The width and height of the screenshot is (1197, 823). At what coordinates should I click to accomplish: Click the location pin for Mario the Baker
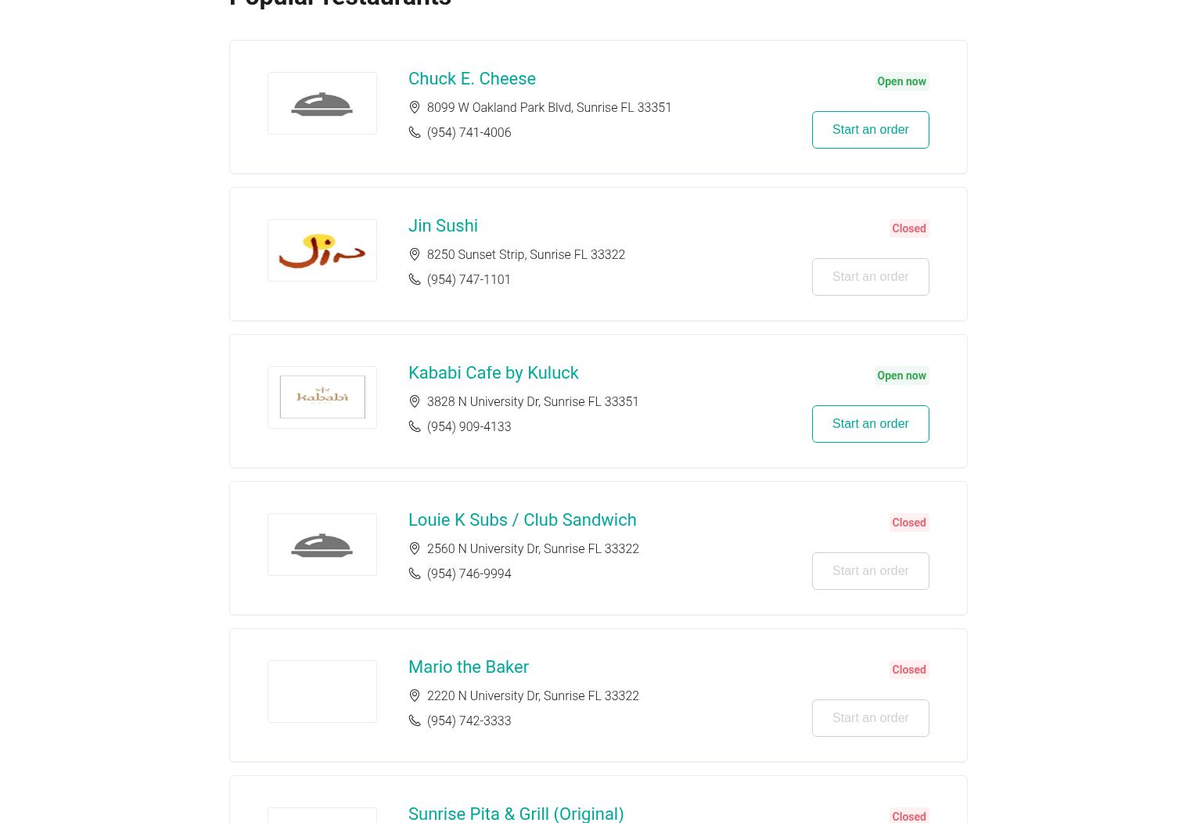[415, 695]
